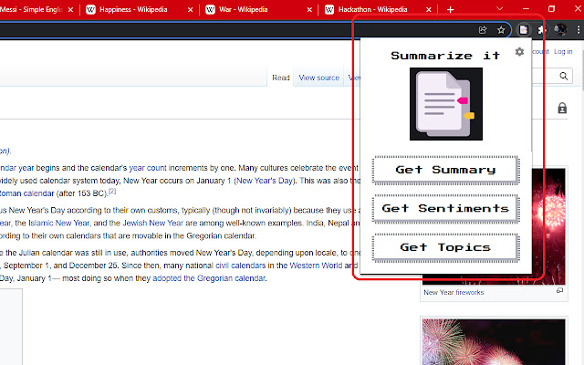Screen dimensions: 584x365
Task: Follow the year count link
Action: click(x=148, y=168)
